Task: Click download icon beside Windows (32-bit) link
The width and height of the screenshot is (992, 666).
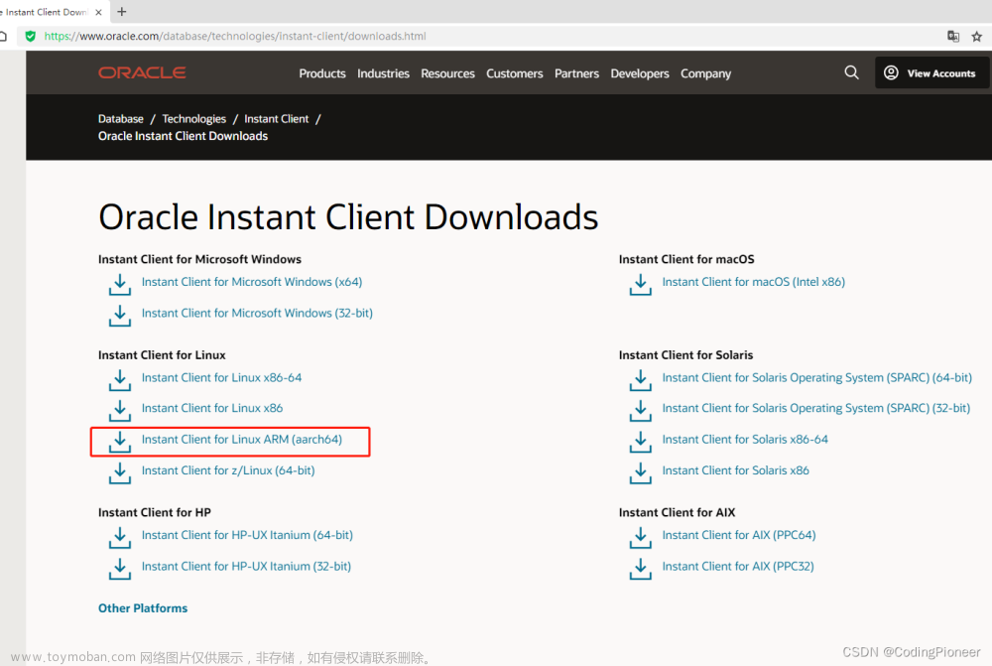Action: 120,316
